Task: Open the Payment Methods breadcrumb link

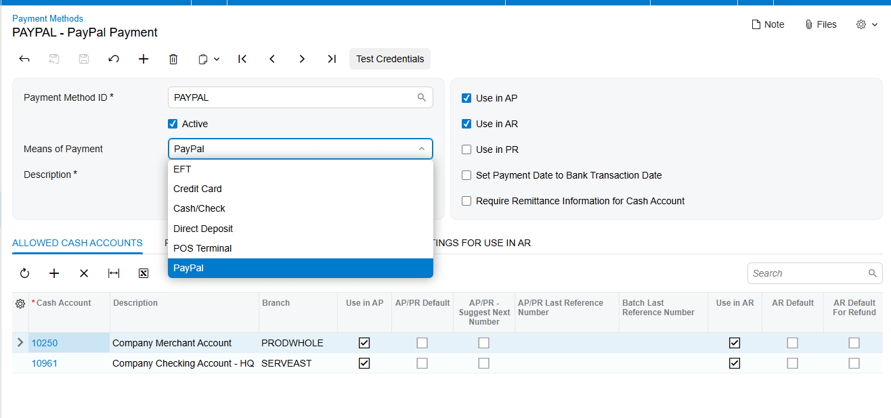Action: click(47, 18)
